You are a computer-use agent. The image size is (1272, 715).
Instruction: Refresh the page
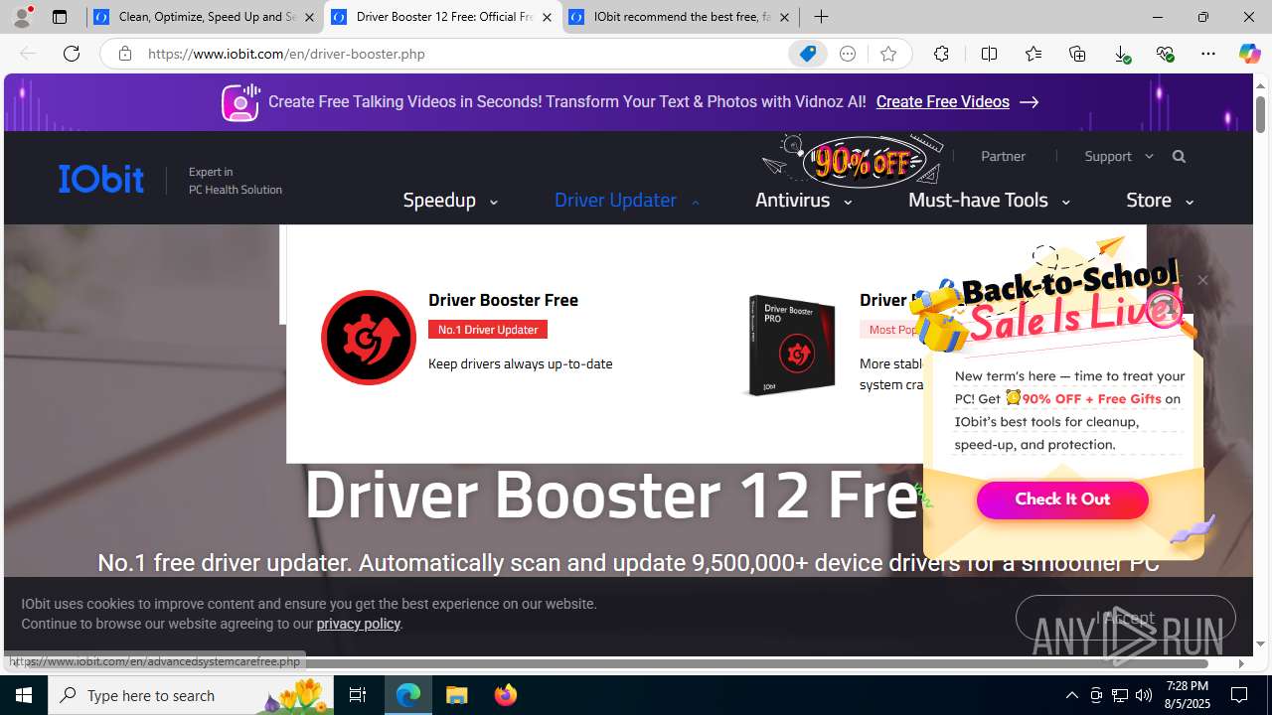[x=72, y=54]
